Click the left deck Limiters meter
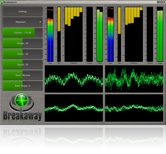The image size is (166, 154). tap(90, 34)
